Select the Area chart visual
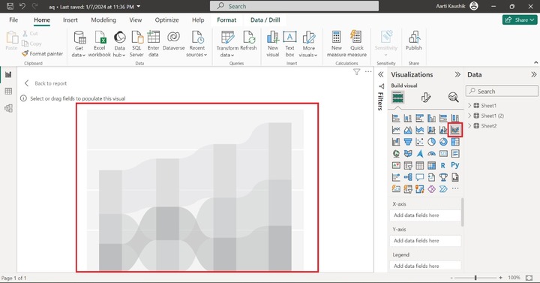 click(408, 130)
